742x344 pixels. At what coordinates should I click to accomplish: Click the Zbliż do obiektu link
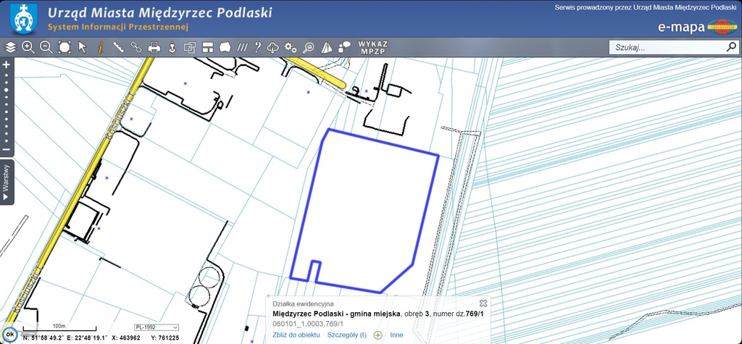click(x=296, y=335)
